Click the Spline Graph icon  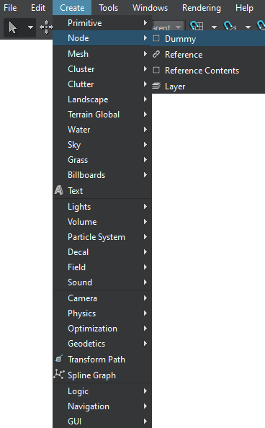pyautogui.click(x=58, y=374)
